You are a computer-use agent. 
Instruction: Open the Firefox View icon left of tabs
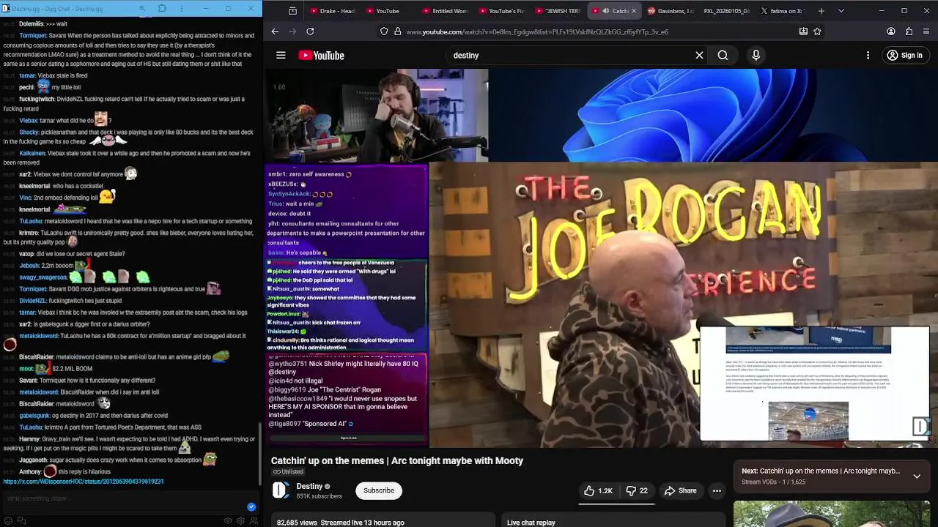click(292, 11)
